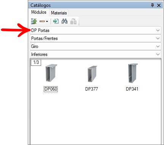The width and height of the screenshot is (164, 145).
Task: Switch to the Módulos tab
Action: (39, 12)
